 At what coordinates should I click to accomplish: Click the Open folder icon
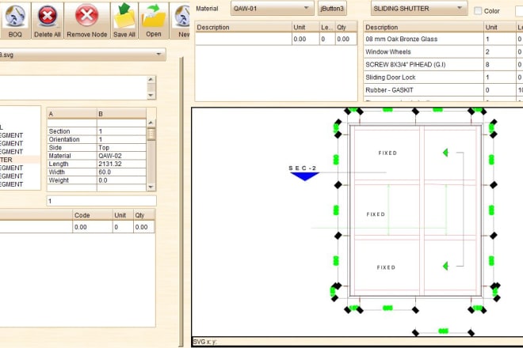(x=153, y=17)
